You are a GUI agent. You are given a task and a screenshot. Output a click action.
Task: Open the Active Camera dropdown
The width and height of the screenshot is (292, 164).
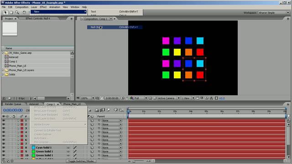[169, 98]
